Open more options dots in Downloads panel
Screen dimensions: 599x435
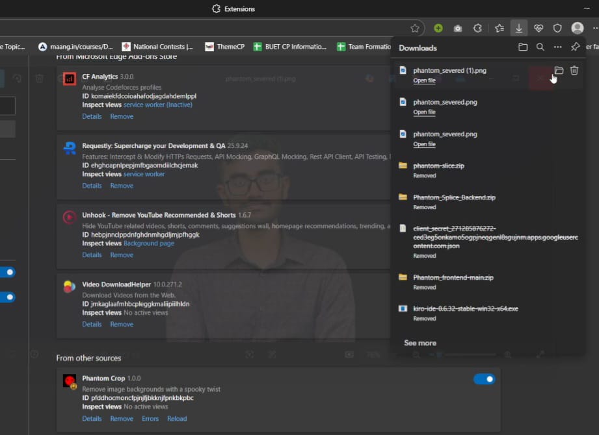(558, 47)
